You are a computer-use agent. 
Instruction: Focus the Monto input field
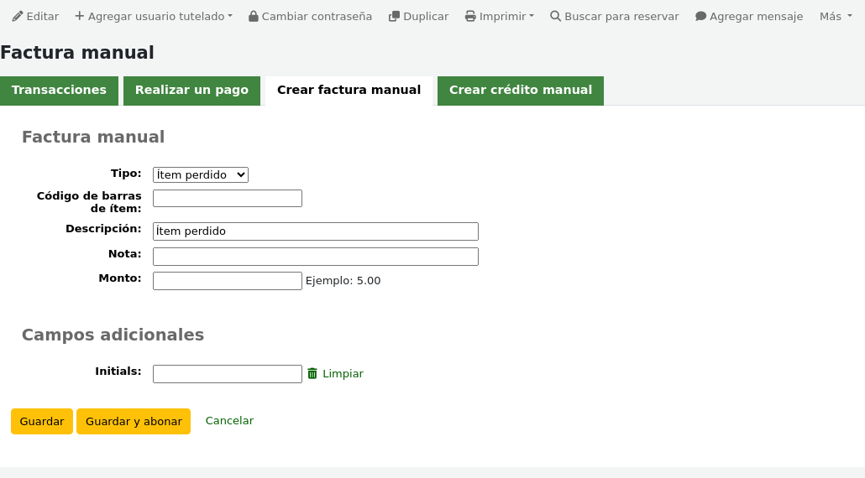227,281
